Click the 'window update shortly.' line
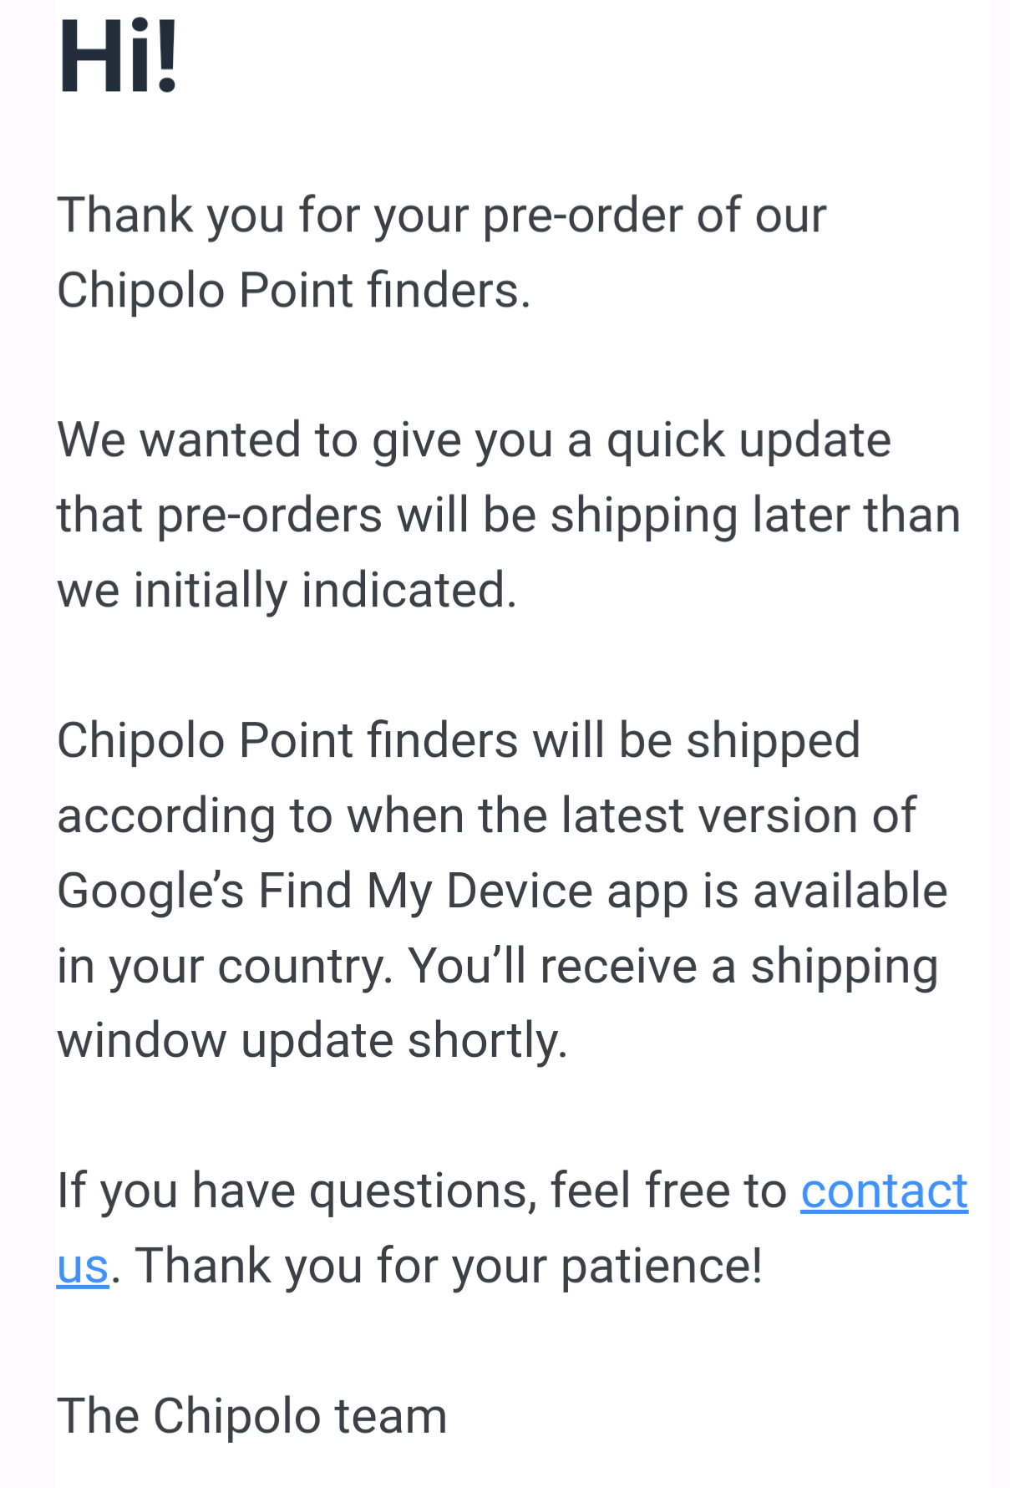Screen dimensions: 1010x1488 pyautogui.click(x=312, y=1041)
